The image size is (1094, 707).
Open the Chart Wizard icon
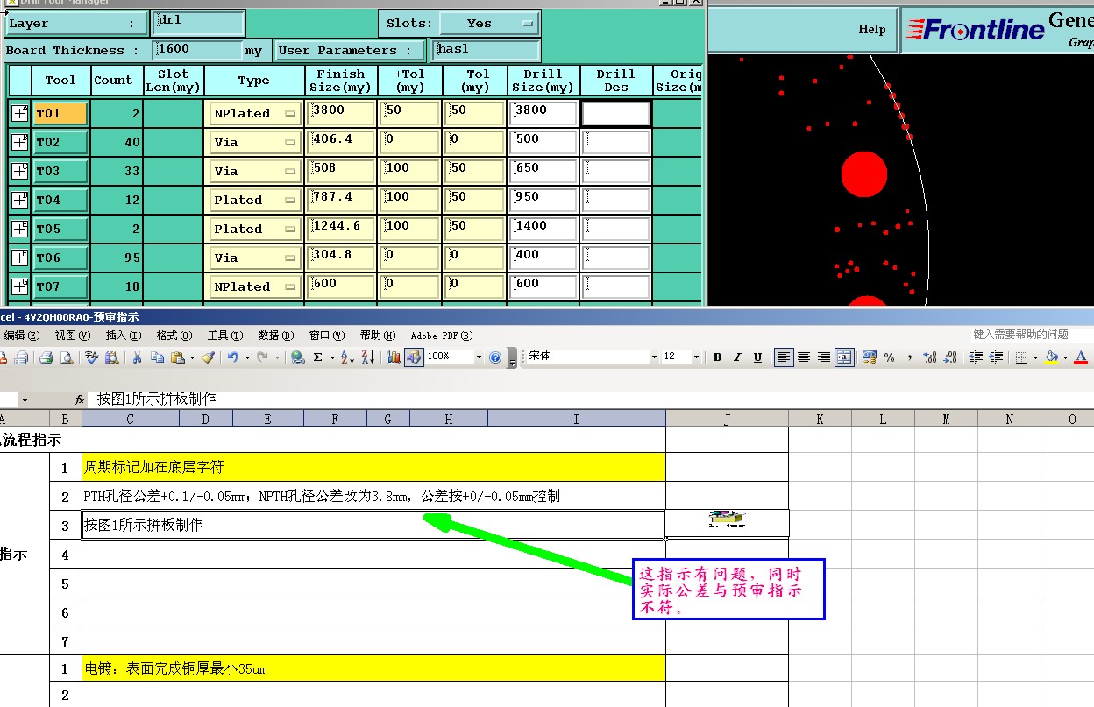click(393, 357)
